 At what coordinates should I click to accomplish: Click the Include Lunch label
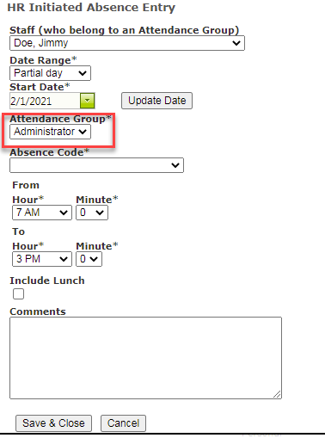(47, 281)
